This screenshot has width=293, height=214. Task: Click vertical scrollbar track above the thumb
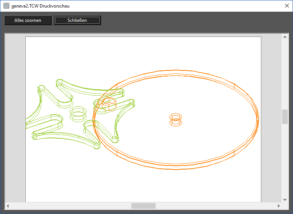[285, 75]
